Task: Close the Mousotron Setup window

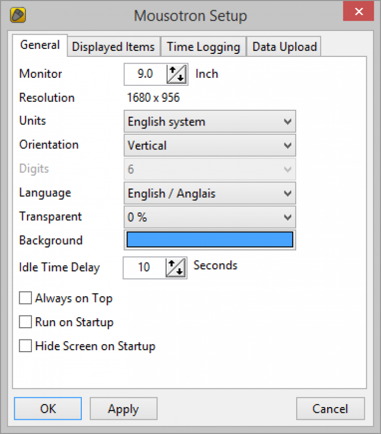Action: click(x=358, y=12)
